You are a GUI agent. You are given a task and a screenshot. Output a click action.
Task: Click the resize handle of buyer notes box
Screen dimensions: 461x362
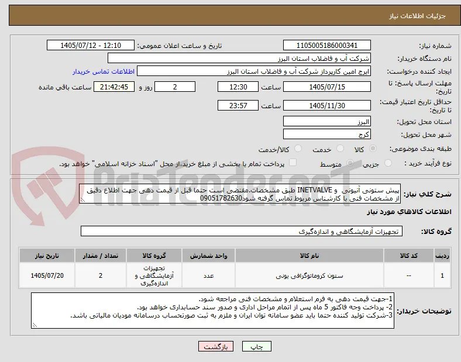35,325
